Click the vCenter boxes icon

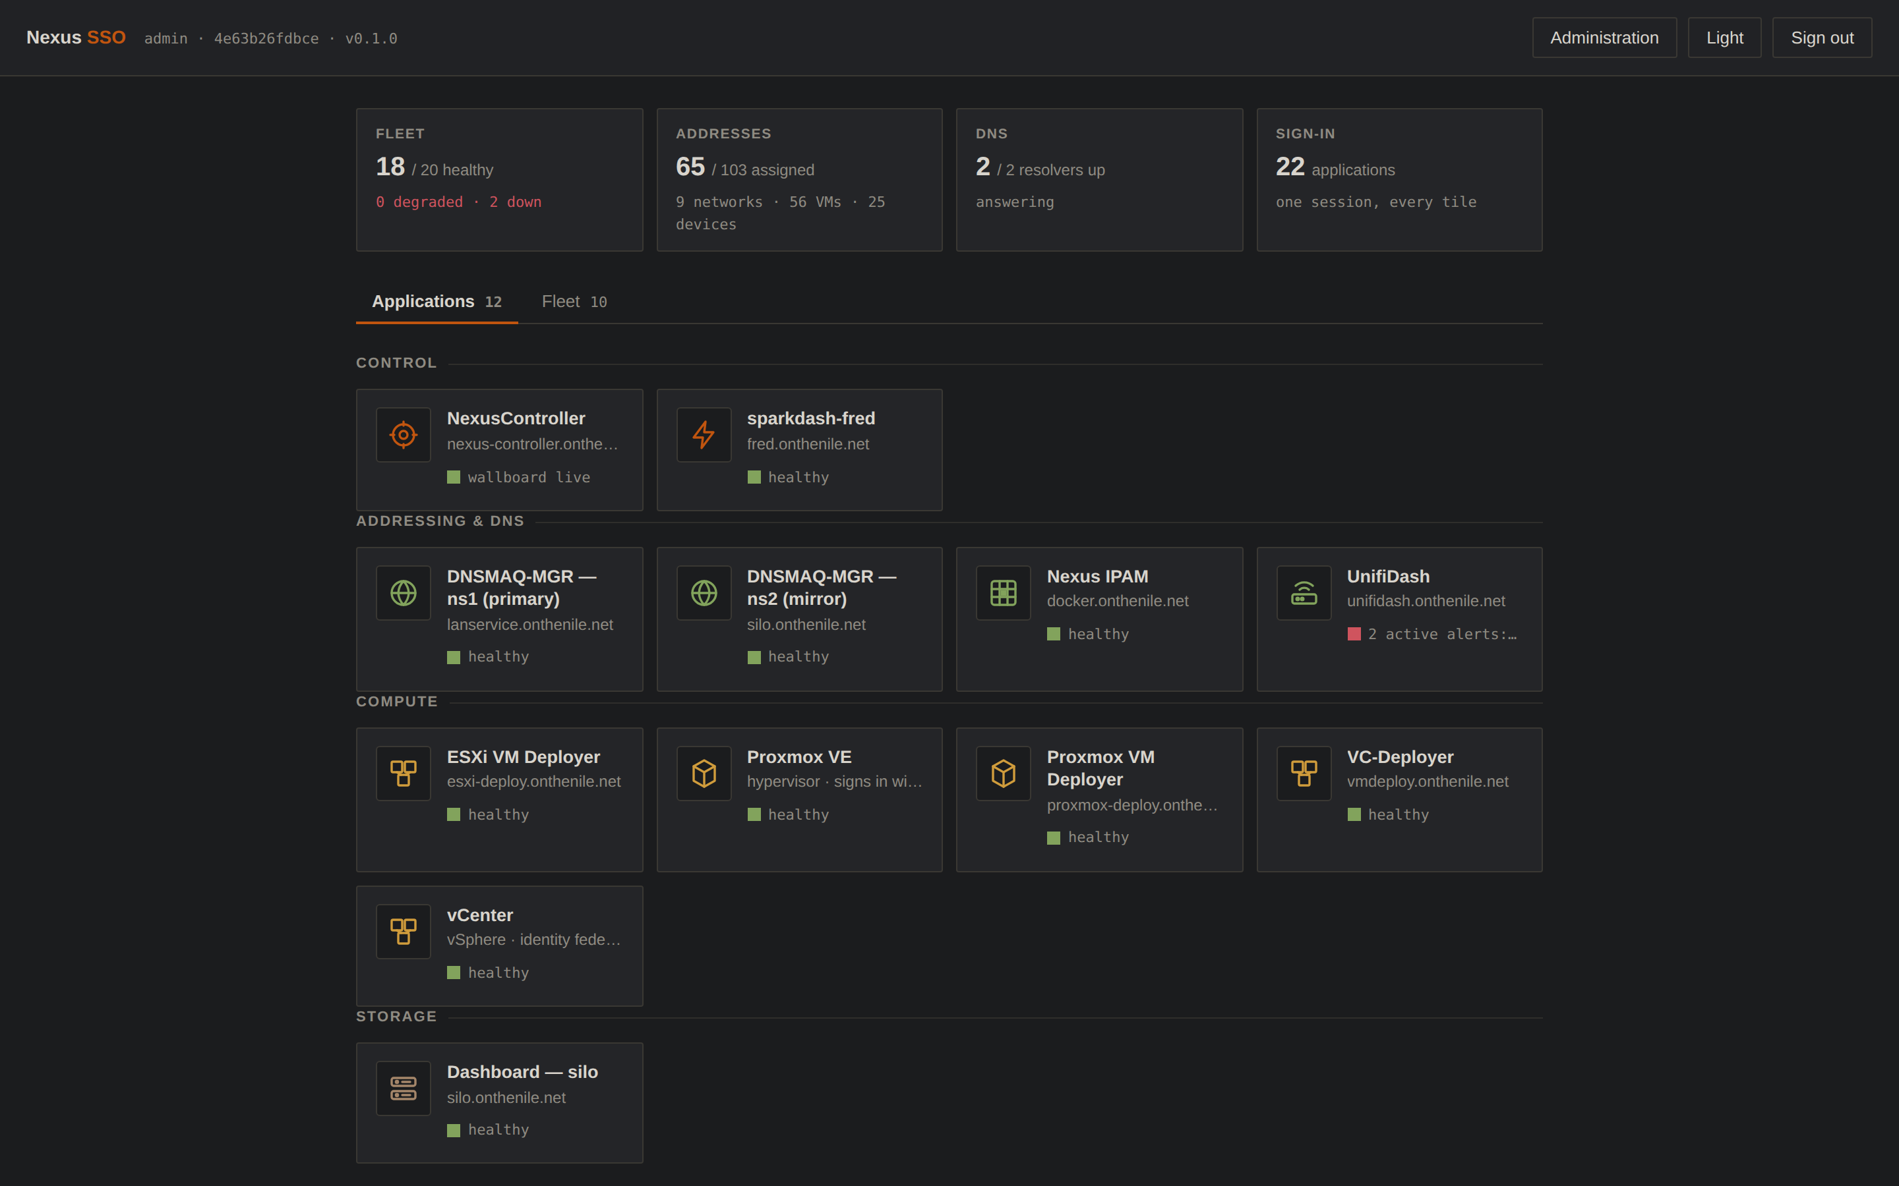[404, 932]
